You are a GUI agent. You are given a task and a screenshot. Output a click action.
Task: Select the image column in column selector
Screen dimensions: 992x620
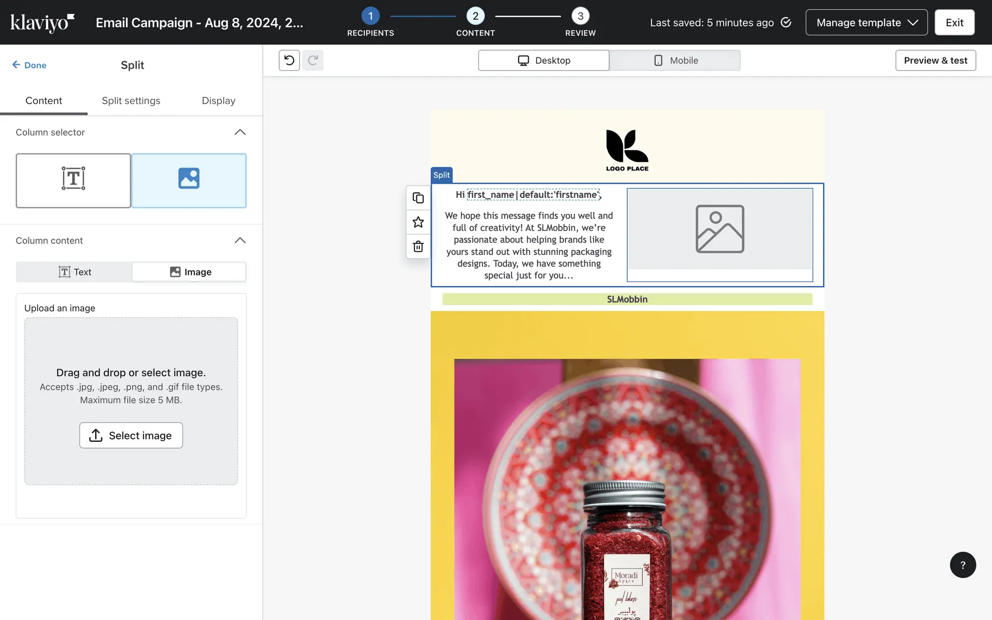[189, 180]
